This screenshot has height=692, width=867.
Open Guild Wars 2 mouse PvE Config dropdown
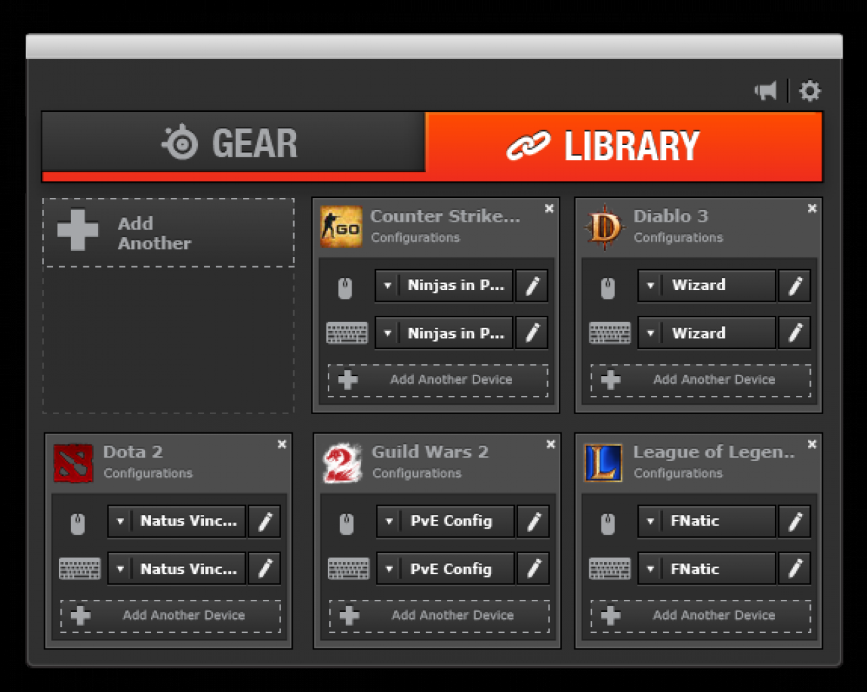pos(389,521)
